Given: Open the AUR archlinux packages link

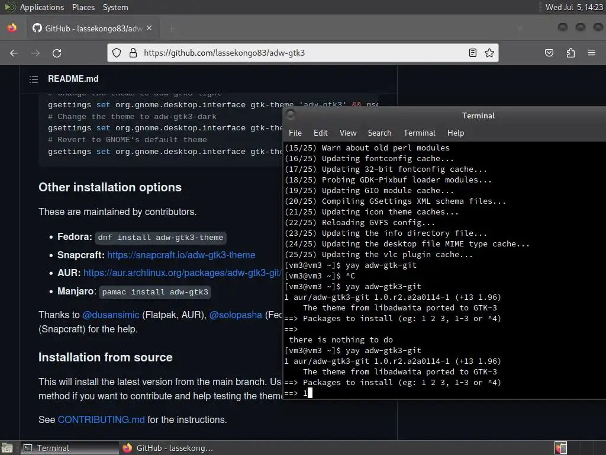Looking at the screenshot, I should point(182,273).
